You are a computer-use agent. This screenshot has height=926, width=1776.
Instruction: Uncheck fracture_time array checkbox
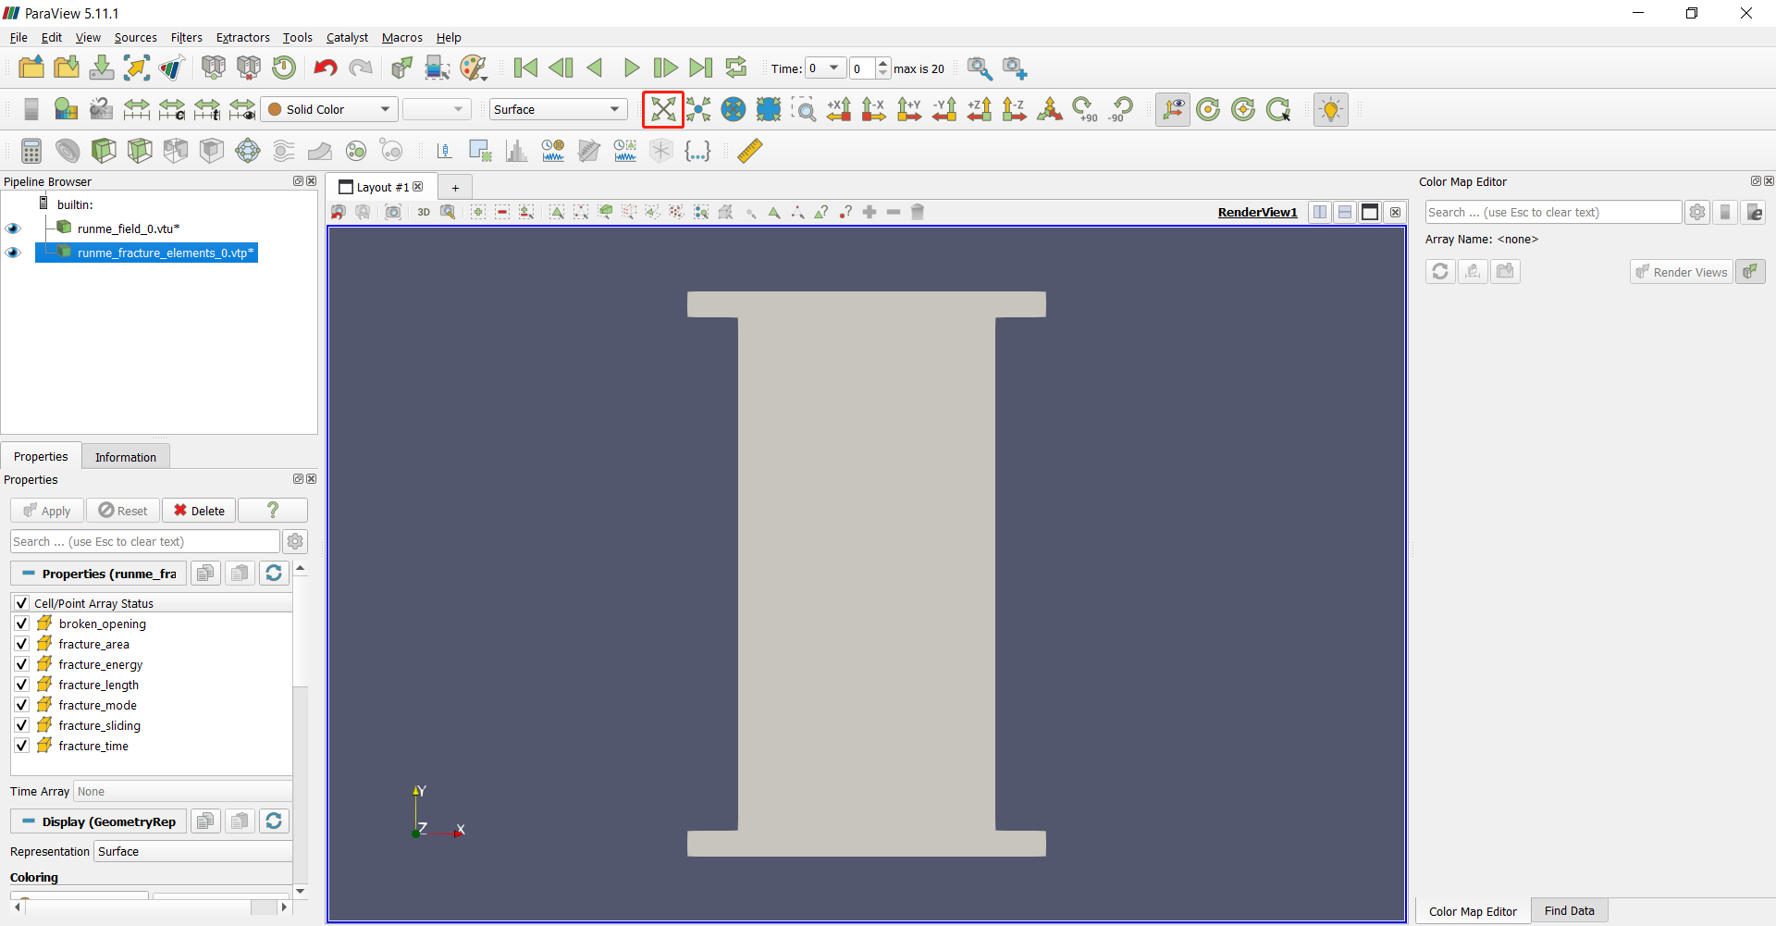point(22,746)
